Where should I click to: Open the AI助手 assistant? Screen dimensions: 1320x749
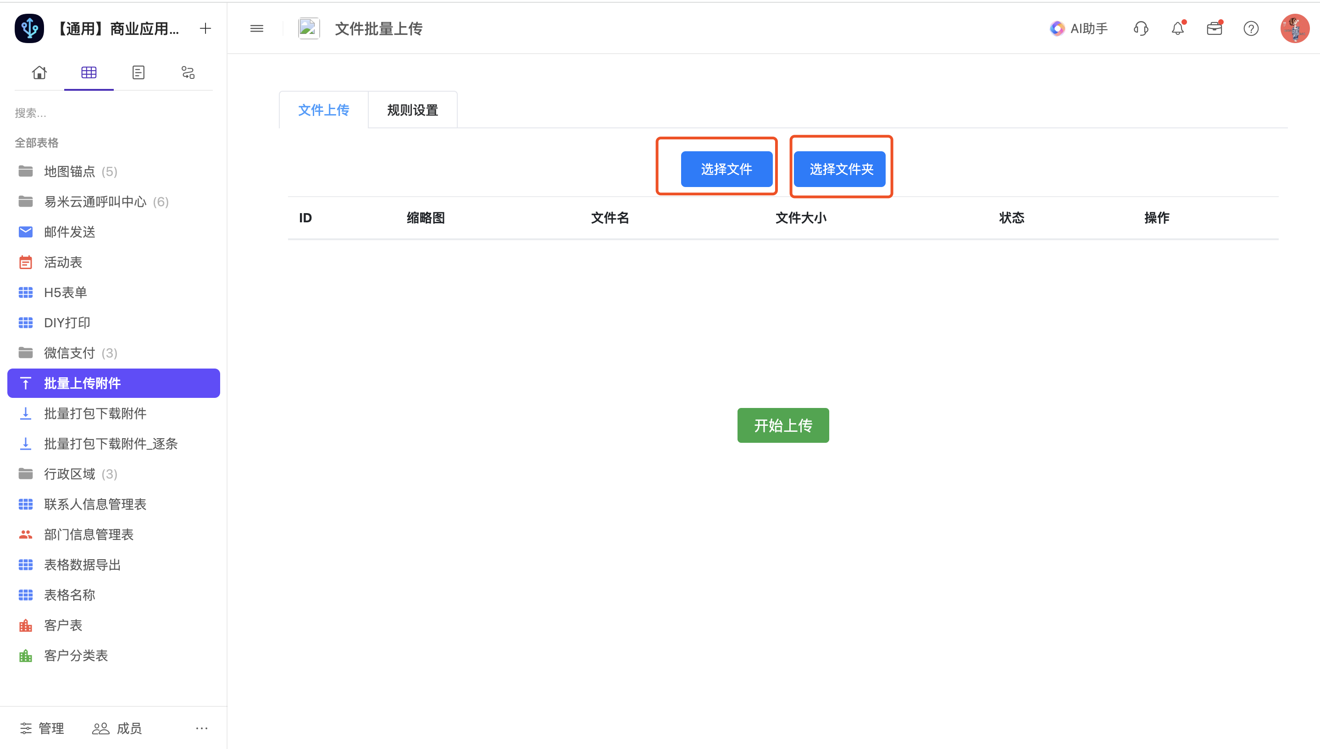click(1079, 28)
